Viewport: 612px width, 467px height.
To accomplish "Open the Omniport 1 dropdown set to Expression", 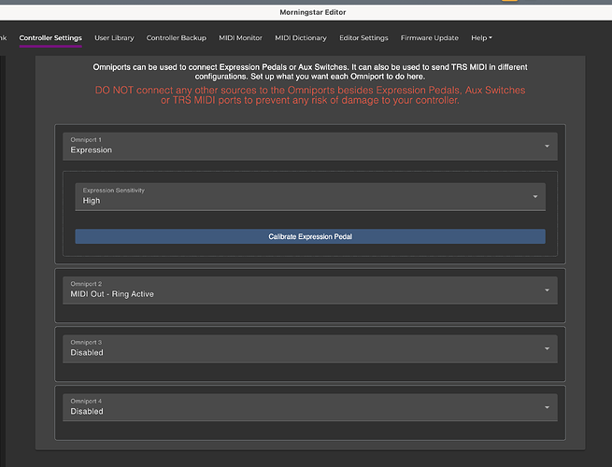I will pos(310,147).
